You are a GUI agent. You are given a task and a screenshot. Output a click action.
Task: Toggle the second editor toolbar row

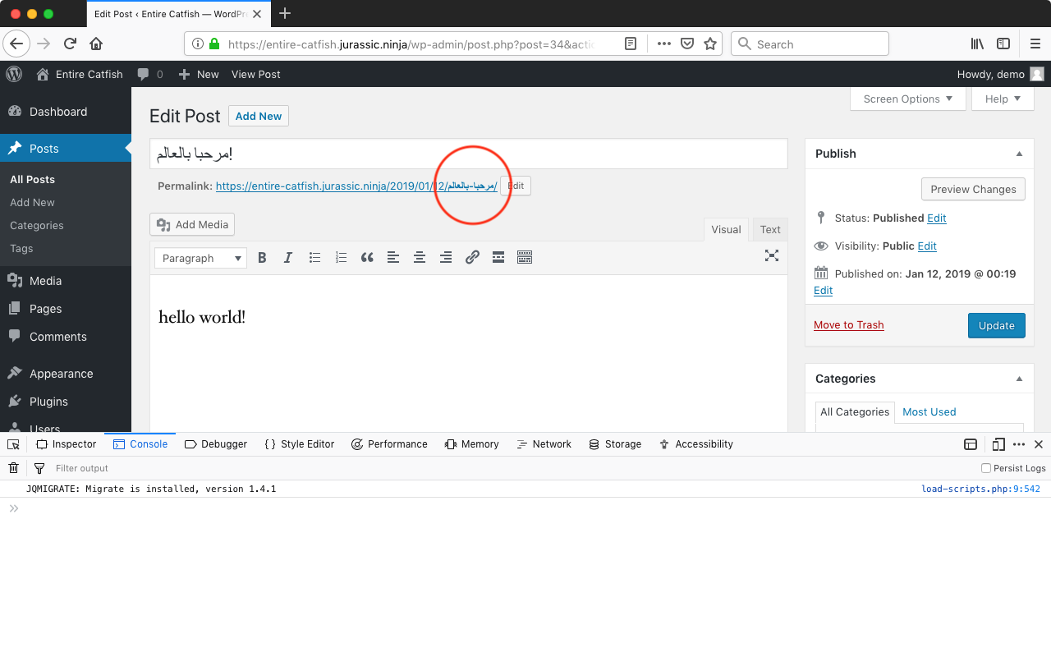coord(525,257)
